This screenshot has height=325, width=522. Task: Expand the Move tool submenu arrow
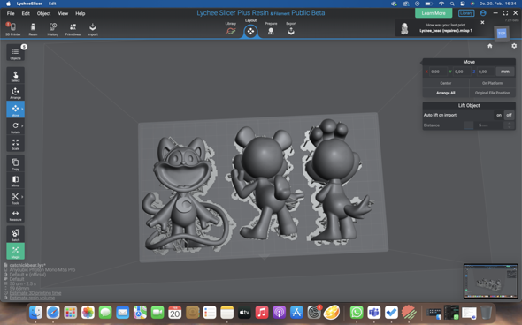(x=22, y=109)
